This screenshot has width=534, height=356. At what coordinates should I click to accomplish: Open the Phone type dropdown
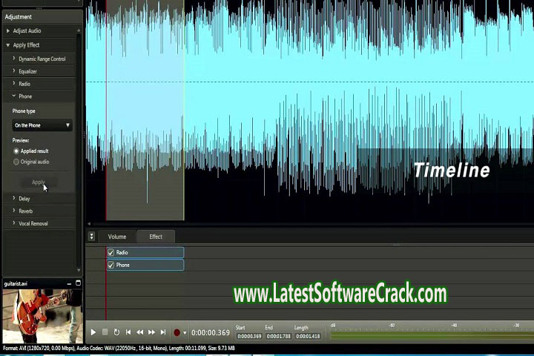pos(42,125)
